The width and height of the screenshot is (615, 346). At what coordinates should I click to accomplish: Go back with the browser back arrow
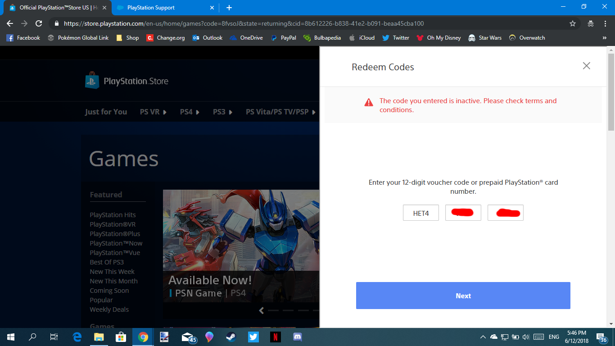[10, 23]
